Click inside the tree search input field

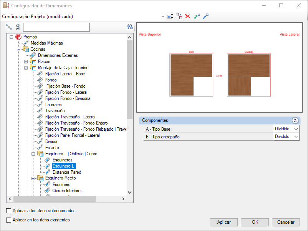coord(56,27)
